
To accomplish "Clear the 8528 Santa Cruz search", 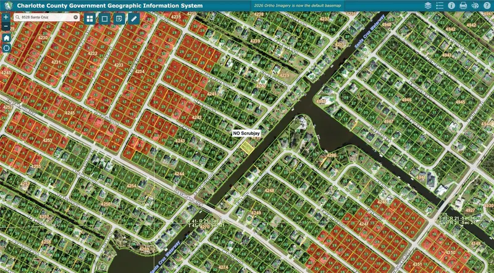I will pyautogui.click(x=75, y=17).
